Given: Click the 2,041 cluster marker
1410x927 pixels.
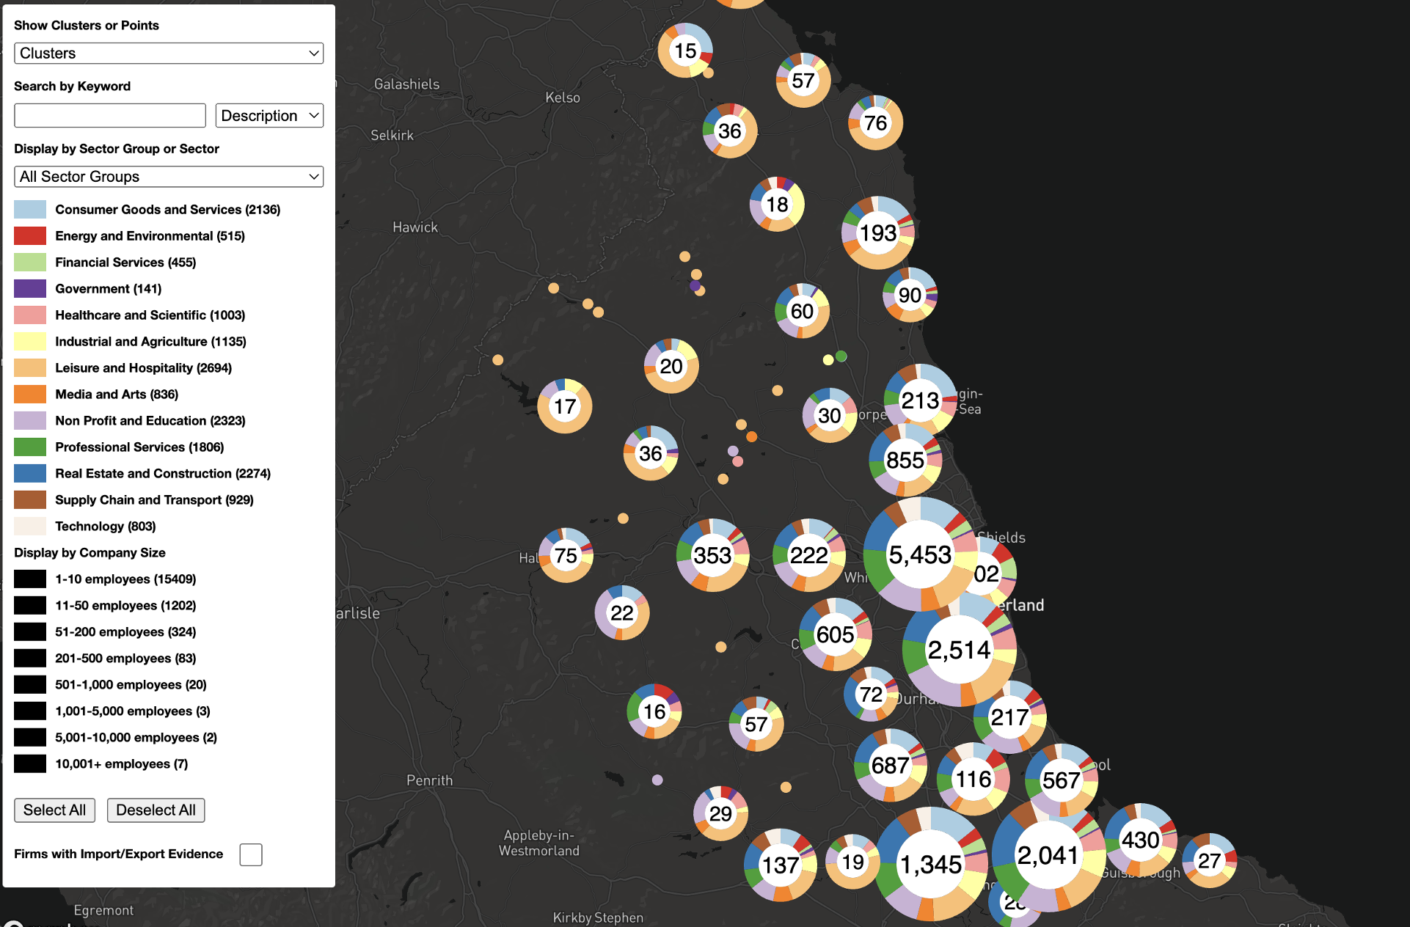Looking at the screenshot, I should pyautogui.click(x=1048, y=855).
